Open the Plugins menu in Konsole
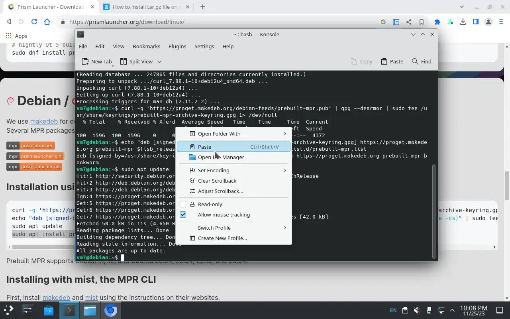Screen dimensions: 510x319 [x=177, y=46]
